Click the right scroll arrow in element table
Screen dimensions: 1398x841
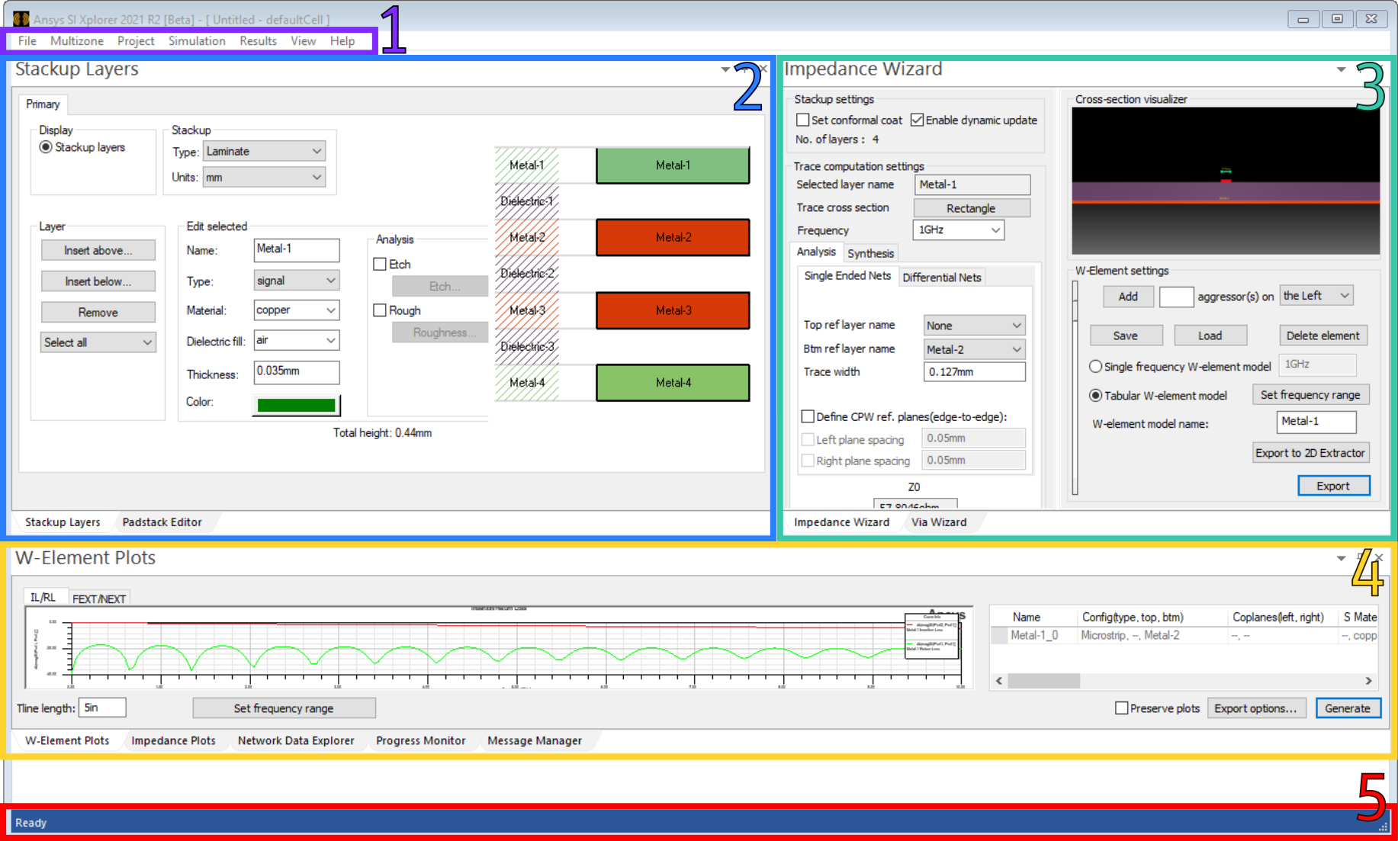(x=1368, y=681)
